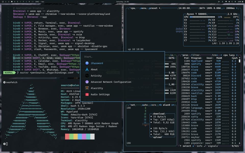Click the tray expand arrow icon in top bar
This screenshot has height=153, width=245.
219,2
